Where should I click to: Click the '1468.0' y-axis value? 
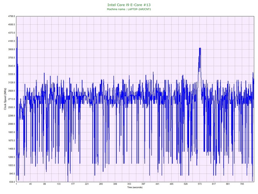pyautogui.click(x=12, y=149)
